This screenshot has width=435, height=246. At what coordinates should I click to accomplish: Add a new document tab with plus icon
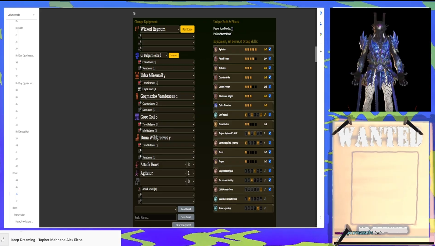click(34, 15)
